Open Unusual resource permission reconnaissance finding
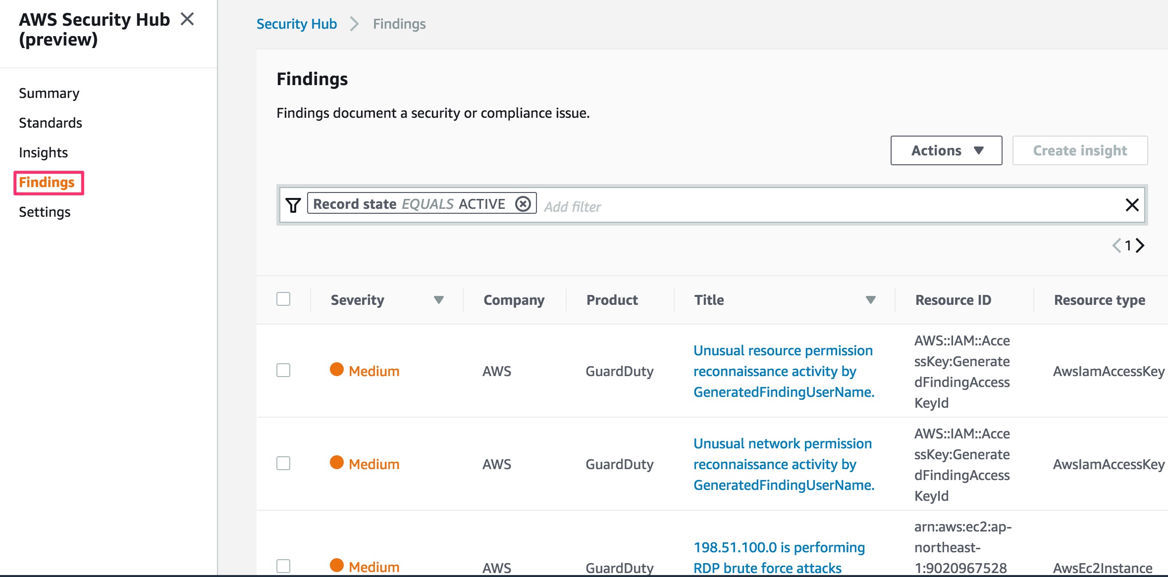The width and height of the screenshot is (1168, 577). coord(784,371)
